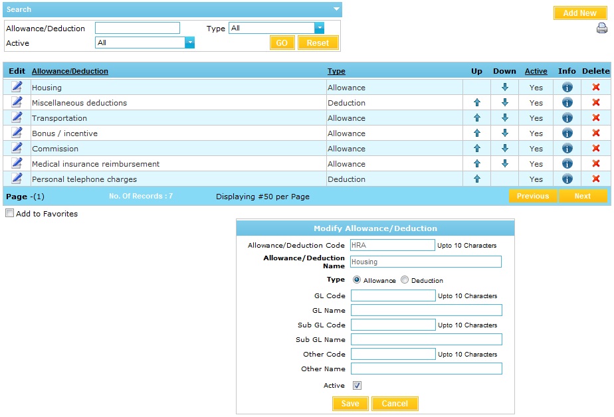Viewport: 614px width, 417px height.
Task: Click 'No. Of Records : 7' text
Action: (141, 196)
